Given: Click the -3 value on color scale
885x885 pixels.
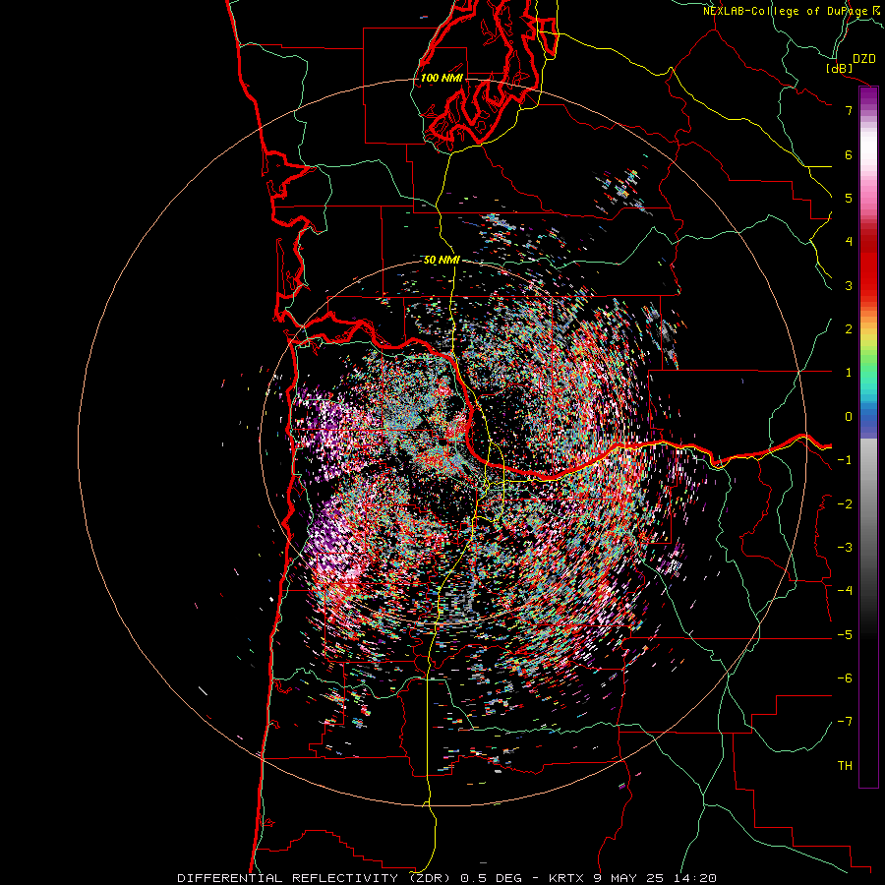Looking at the screenshot, I should coord(845,547).
